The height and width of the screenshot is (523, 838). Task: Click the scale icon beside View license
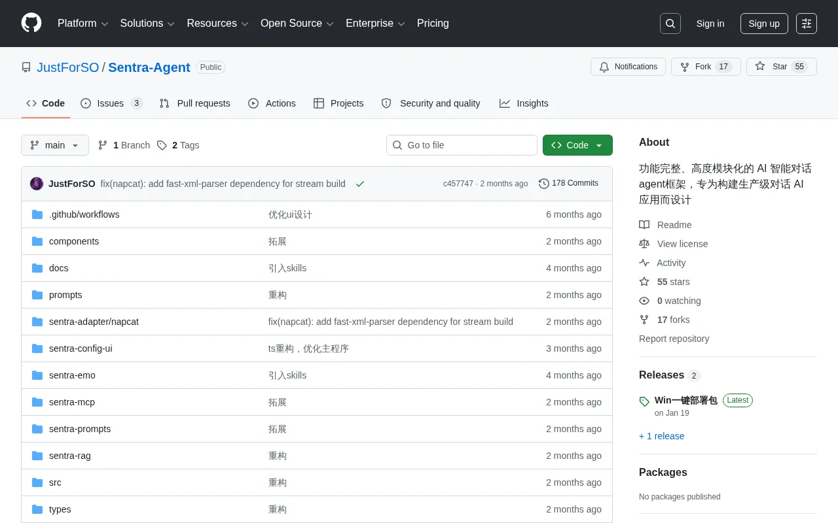point(644,244)
